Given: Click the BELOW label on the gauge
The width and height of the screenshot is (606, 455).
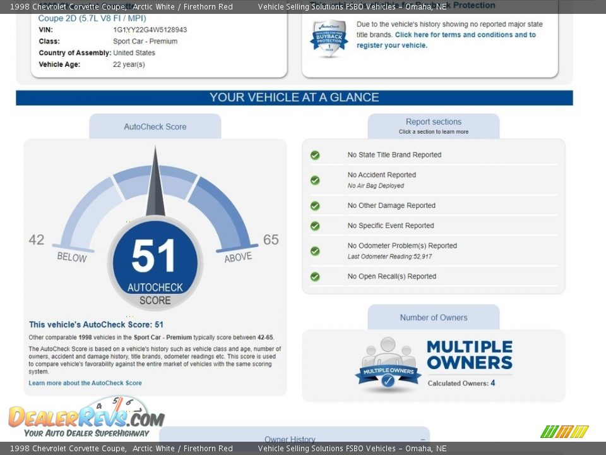Looking at the screenshot, I should point(72,257).
